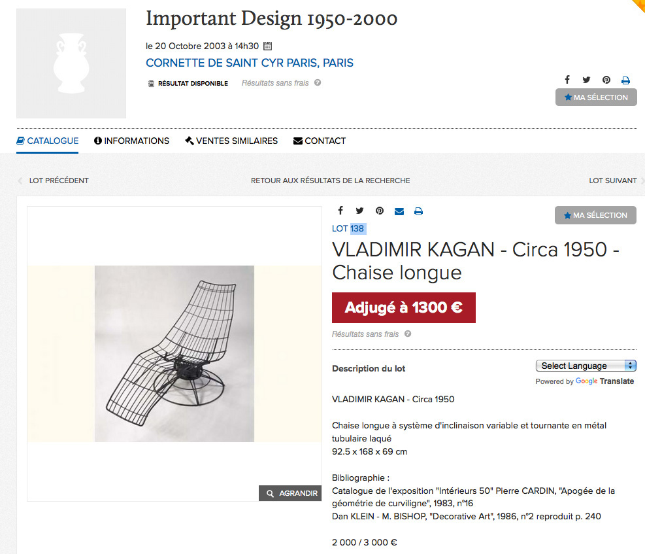Add sale to Ma Sélection in header

pyautogui.click(x=596, y=97)
